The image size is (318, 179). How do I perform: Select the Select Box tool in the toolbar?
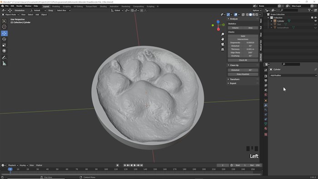(4, 21)
